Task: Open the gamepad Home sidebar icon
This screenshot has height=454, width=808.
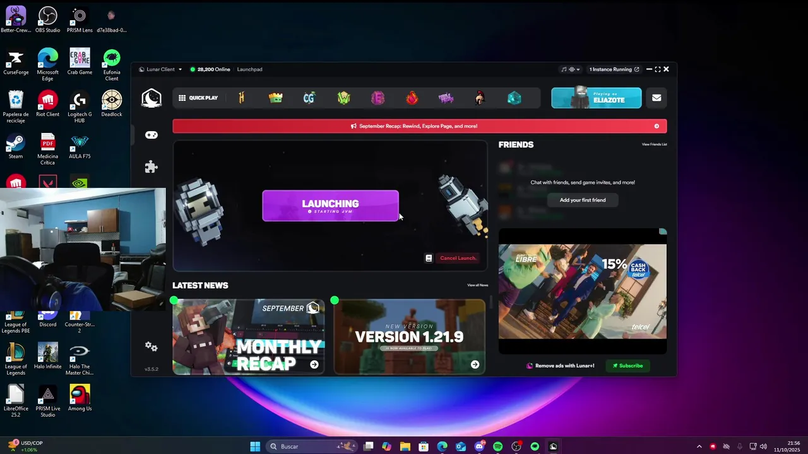Action: [x=151, y=135]
